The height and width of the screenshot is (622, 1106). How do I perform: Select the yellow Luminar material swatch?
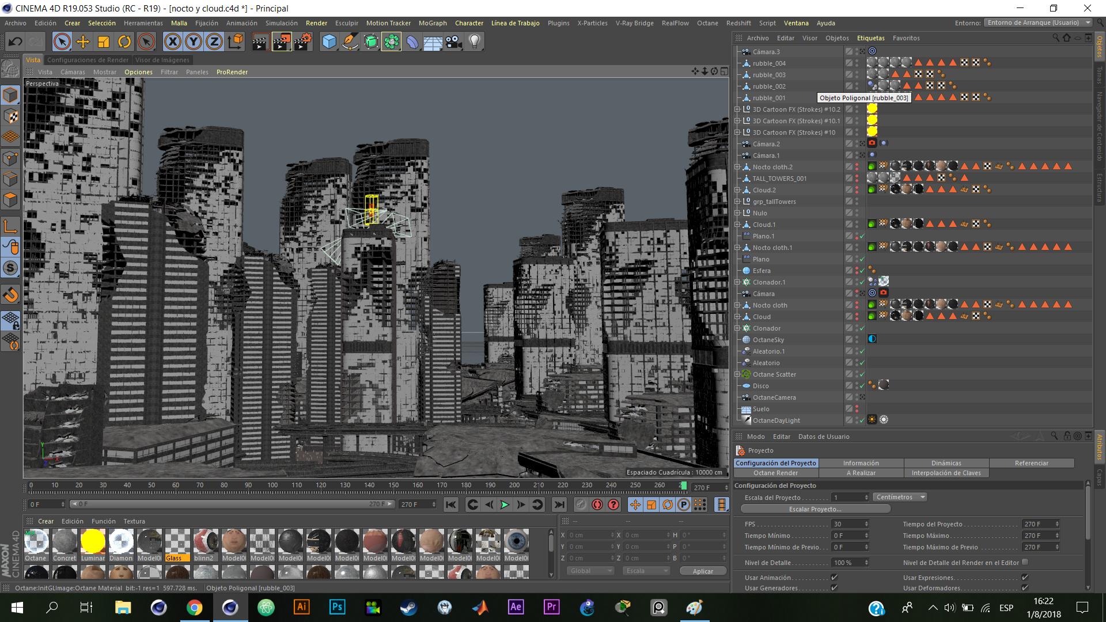point(93,542)
